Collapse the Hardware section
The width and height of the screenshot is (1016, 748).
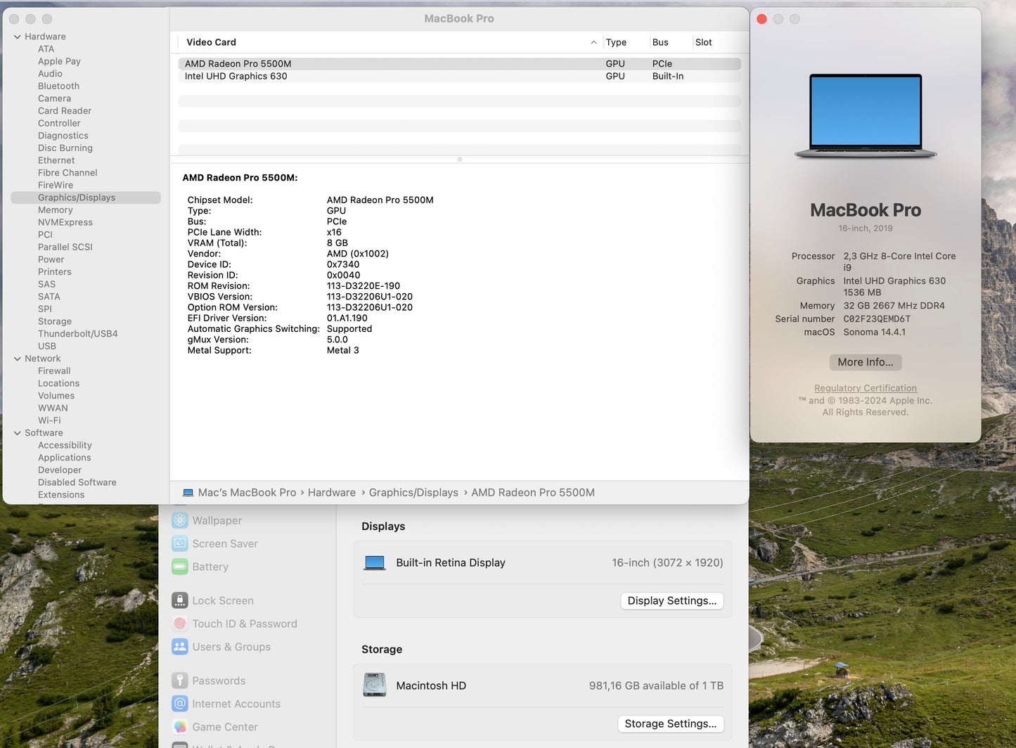(17, 36)
